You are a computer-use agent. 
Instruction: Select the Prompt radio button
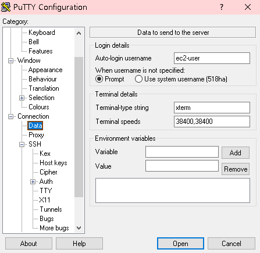pyautogui.click(x=99, y=79)
